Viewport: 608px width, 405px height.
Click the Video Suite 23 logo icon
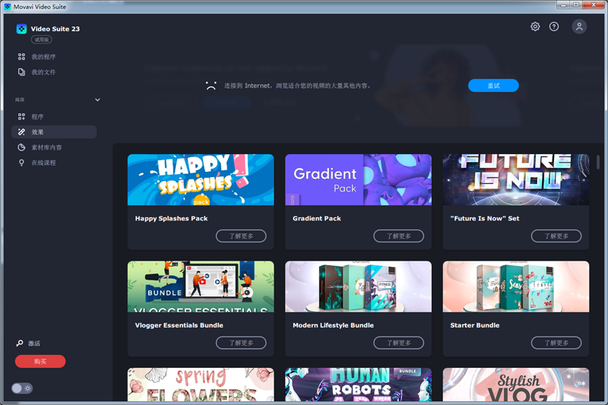(x=21, y=29)
